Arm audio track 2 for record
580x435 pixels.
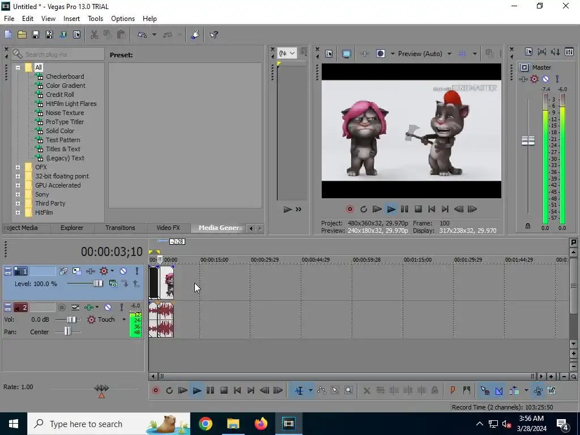click(x=62, y=308)
